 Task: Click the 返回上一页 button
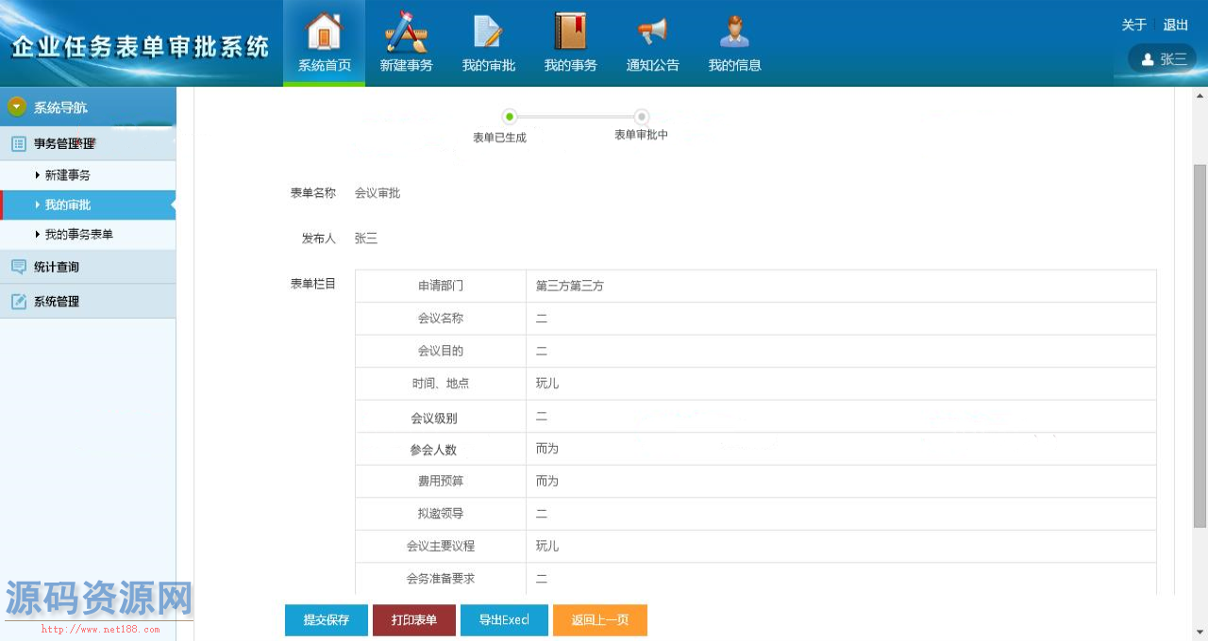[600, 620]
